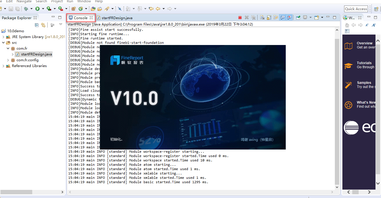Enlarge Welcome font size icon
This screenshot has height=198, width=381.
(x=373, y=25)
